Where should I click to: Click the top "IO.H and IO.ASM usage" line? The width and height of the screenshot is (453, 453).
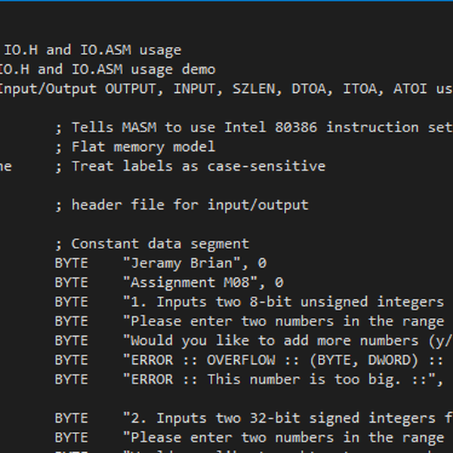(92, 50)
